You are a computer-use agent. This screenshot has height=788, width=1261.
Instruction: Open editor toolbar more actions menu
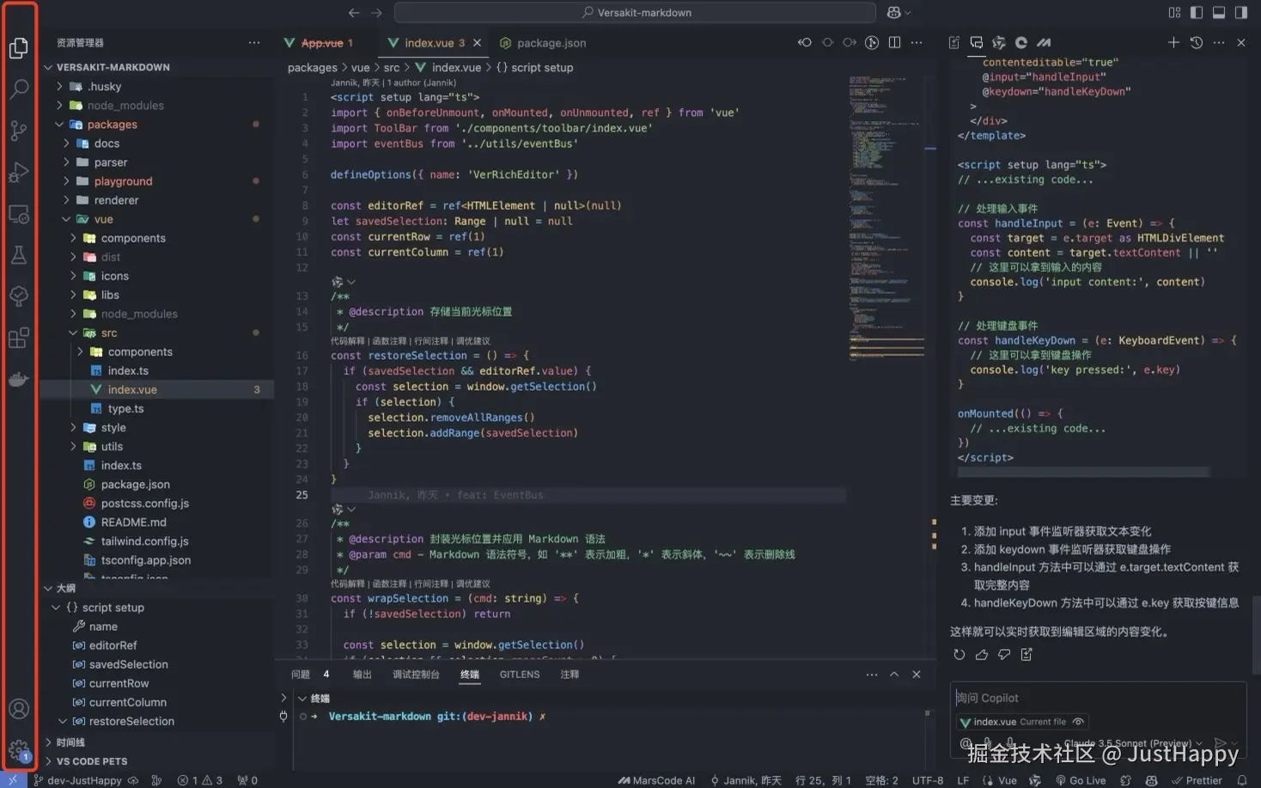point(917,42)
